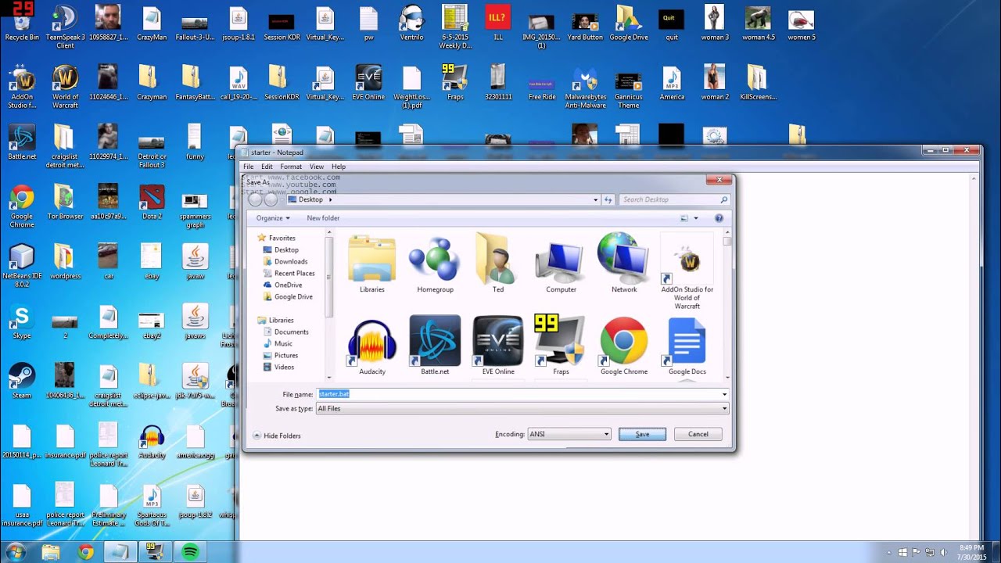Image resolution: width=1001 pixels, height=563 pixels.
Task: Select the Battle.net shortcut in file list
Action: (435, 346)
